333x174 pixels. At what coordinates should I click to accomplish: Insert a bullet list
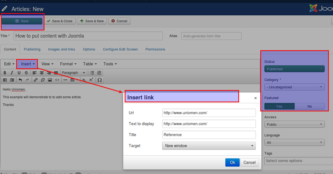coord(92,73)
